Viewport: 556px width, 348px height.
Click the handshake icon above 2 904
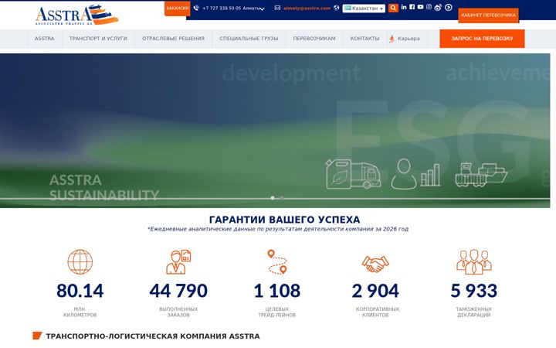pos(375,264)
